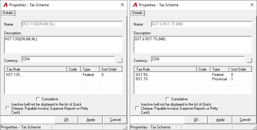Click the Type column header in HST 13% window
Viewport: 257px width, 130px height.
90,69
